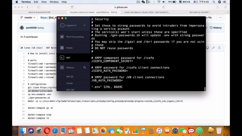242x136 pixels.
Task: Open Opera browser from the Dock
Action: tap(47, 131)
